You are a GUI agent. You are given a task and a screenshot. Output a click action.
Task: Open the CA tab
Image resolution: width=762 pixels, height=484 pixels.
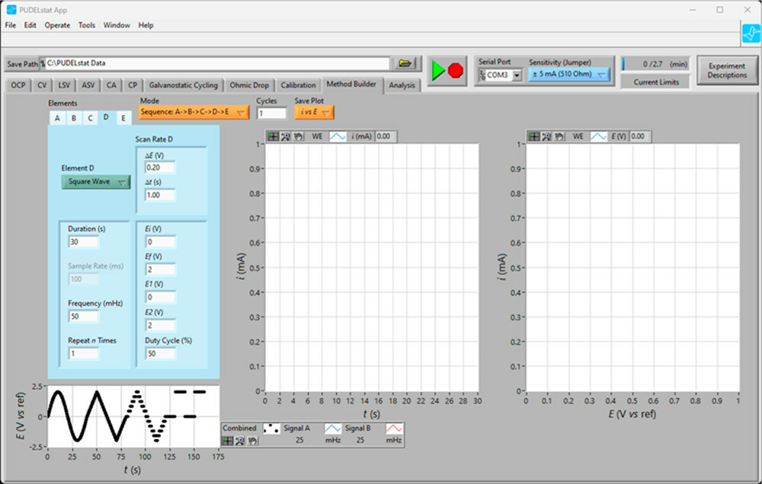(111, 85)
